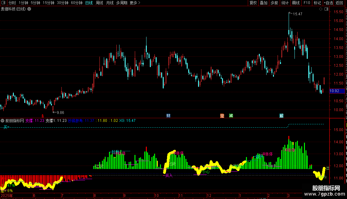Toggle the sidebar panel icon at top-left
Screen dimensions: 347x199
(3, 3)
